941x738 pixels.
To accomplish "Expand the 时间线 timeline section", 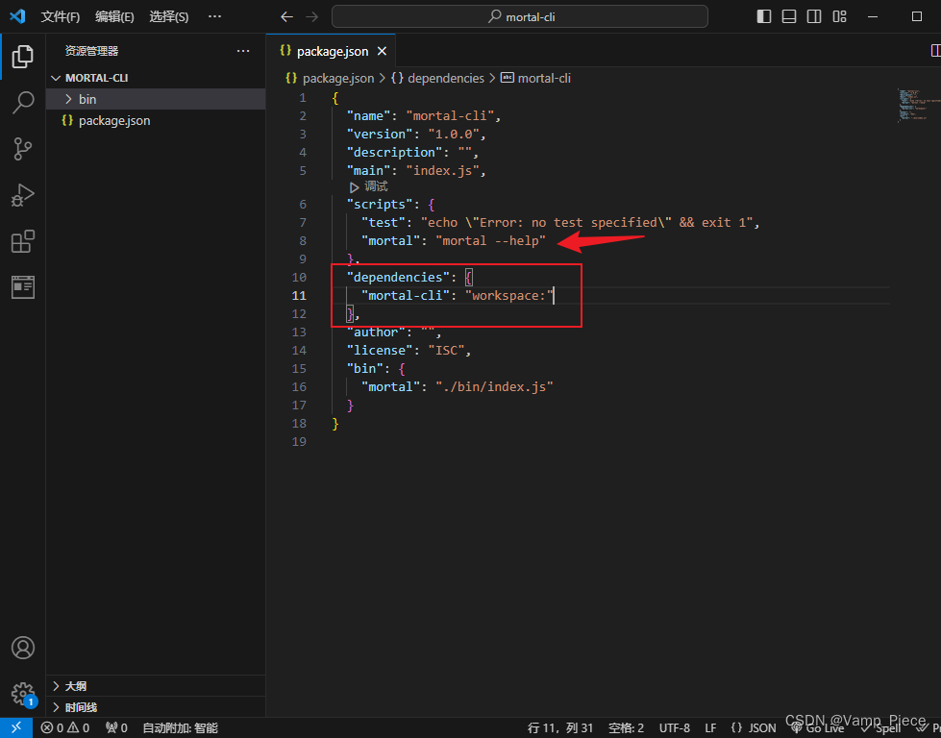I will pyautogui.click(x=156, y=707).
